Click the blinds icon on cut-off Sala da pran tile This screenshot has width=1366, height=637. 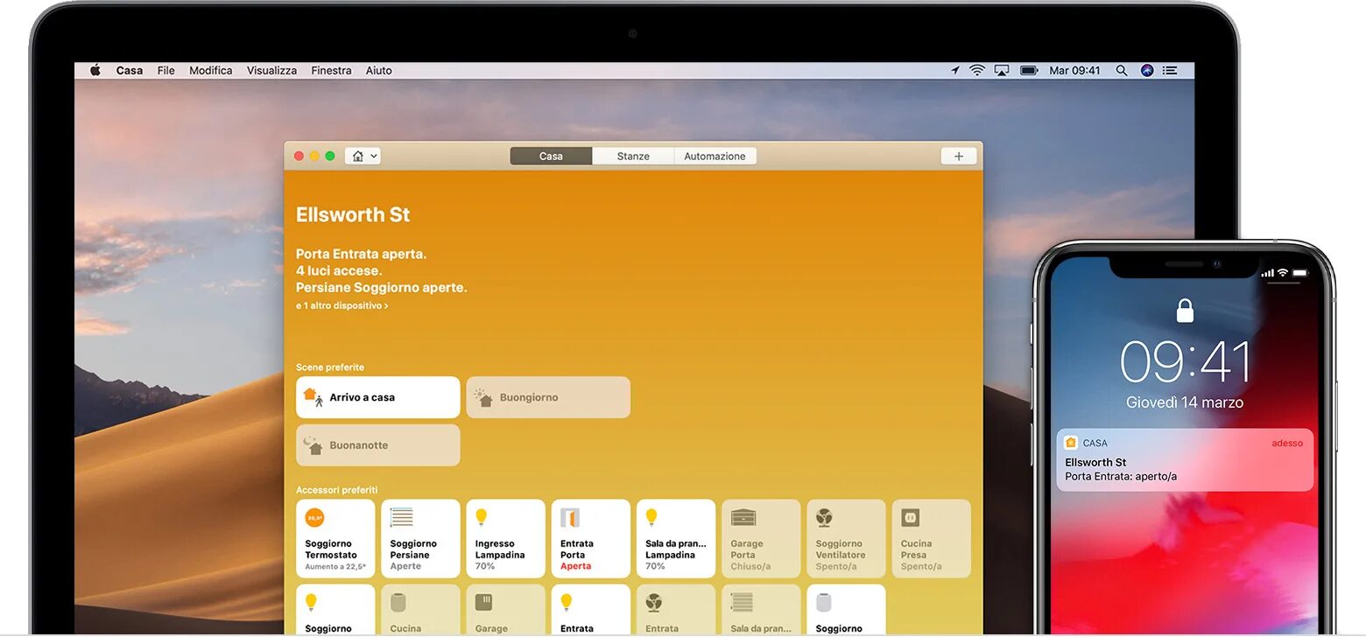(x=742, y=602)
